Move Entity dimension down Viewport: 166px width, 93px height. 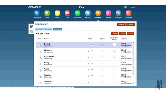[92, 64]
